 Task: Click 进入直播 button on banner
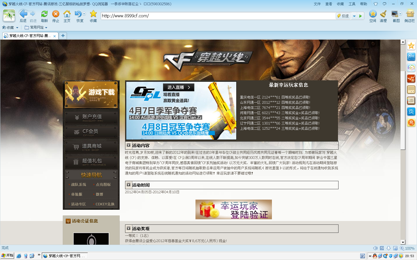179,87
